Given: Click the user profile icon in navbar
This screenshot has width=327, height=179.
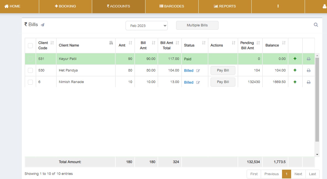Looking at the screenshot, I should click(x=325, y=6).
